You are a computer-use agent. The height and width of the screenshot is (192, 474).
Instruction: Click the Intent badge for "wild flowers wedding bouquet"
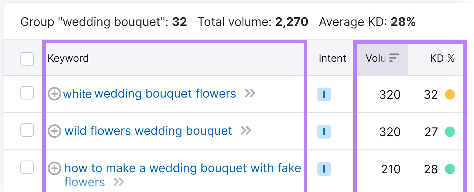point(324,131)
